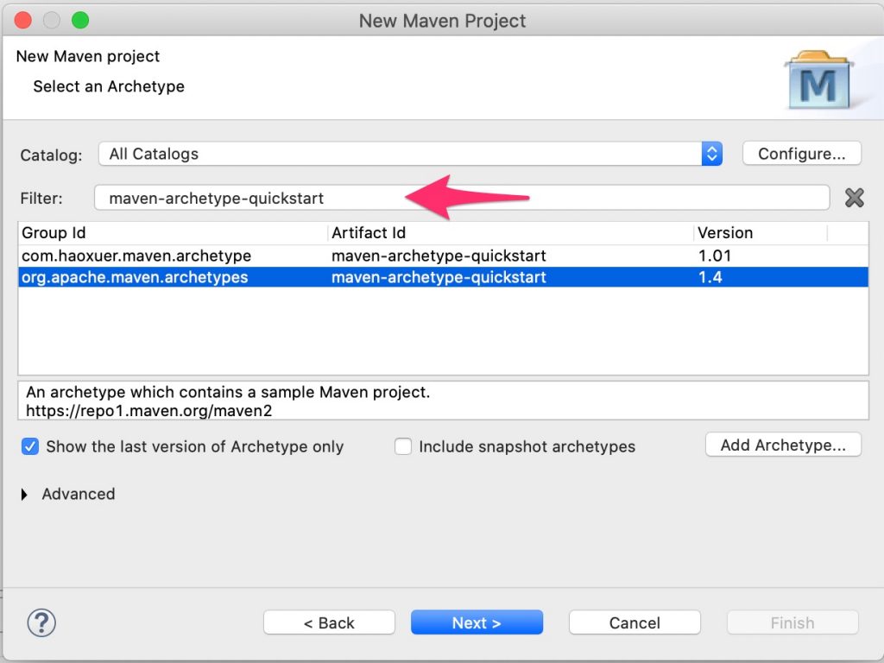Image resolution: width=884 pixels, height=663 pixels.
Task: Click the help question mark icon
Action: coord(41,622)
